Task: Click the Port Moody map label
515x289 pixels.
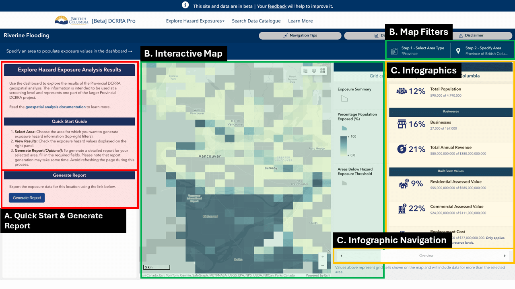Action: coord(317,149)
